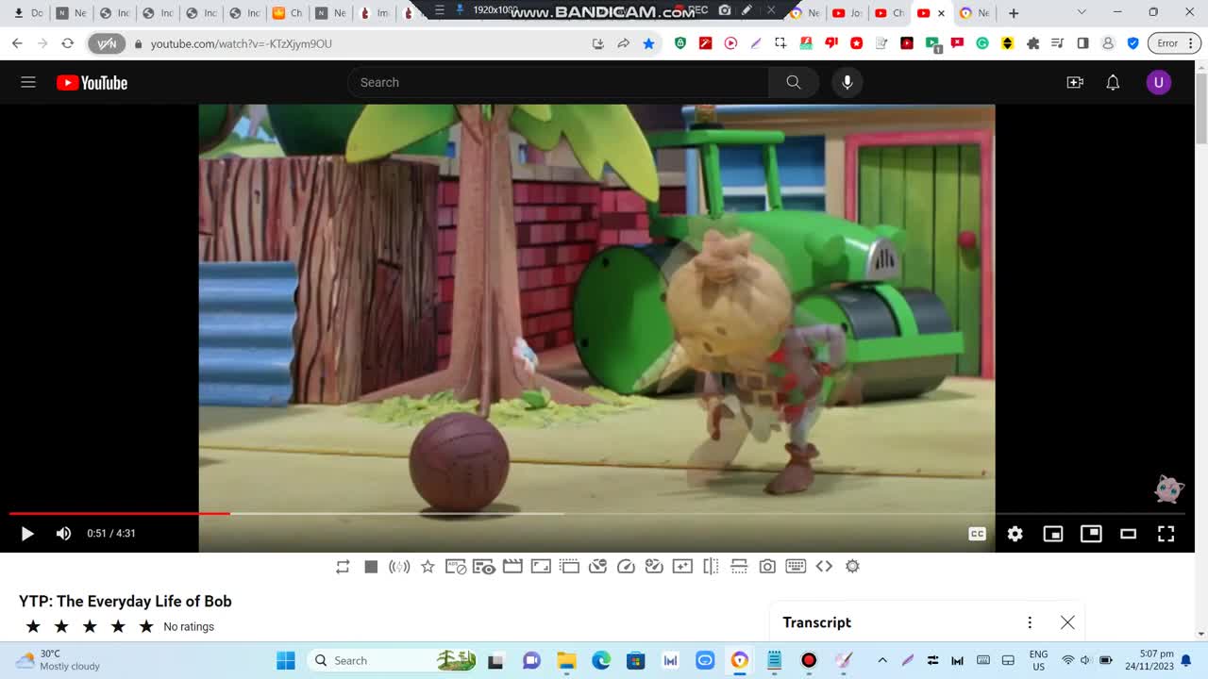Open the Transcript three-dot menu
This screenshot has height=679, width=1208.
click(x=1030, y=622)
